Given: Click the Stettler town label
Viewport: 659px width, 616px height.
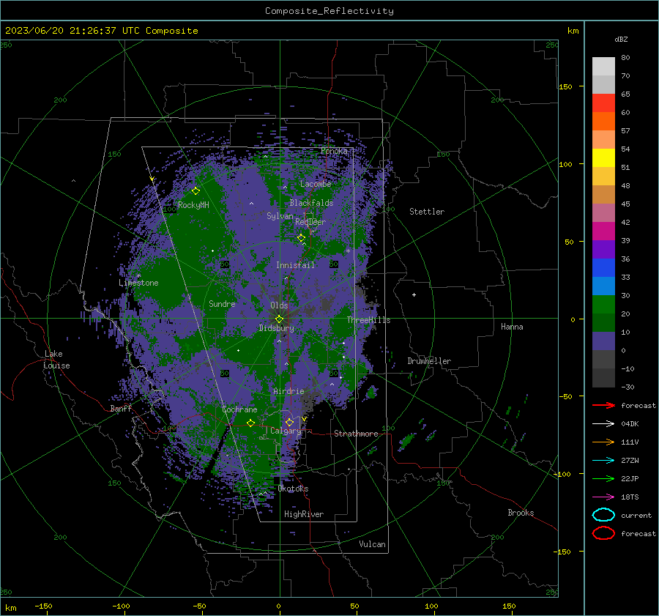Looking at the screenshot, I should (427, 212).
